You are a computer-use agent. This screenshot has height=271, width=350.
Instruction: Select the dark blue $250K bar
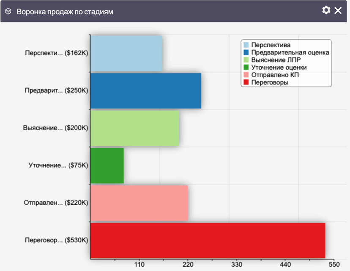click(146, 91)
